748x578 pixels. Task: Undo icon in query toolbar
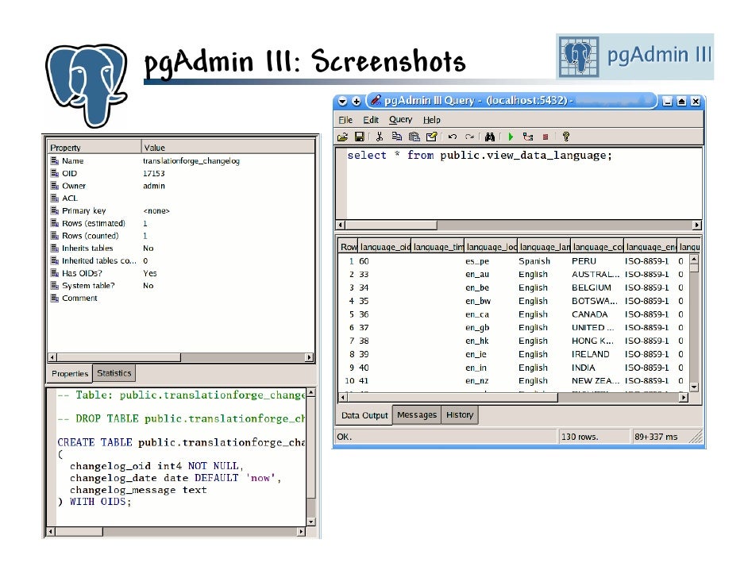point(453,137)
